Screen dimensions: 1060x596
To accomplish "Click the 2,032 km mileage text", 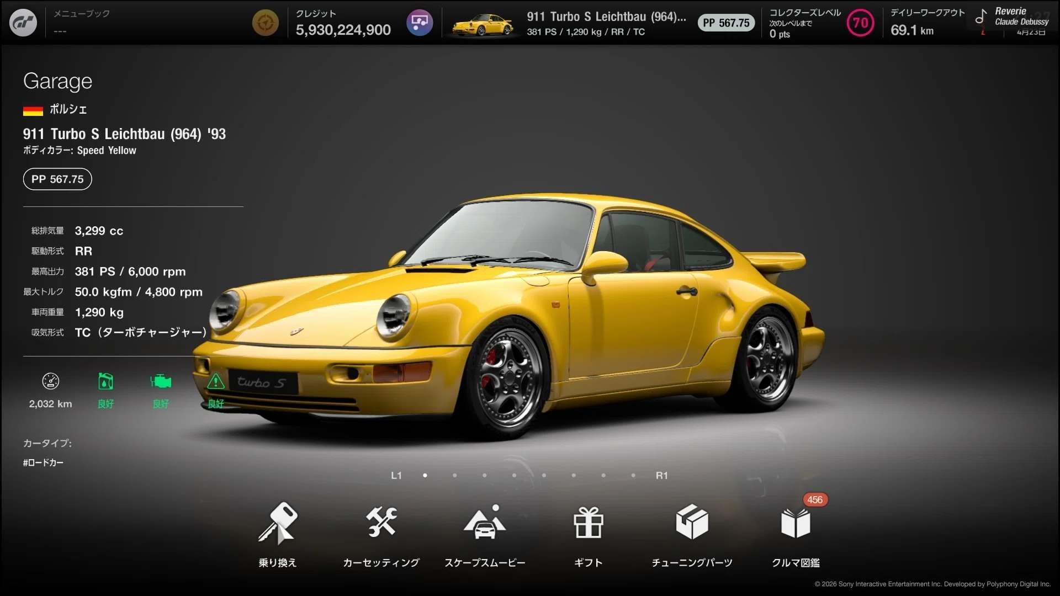I will coord(50,404).
